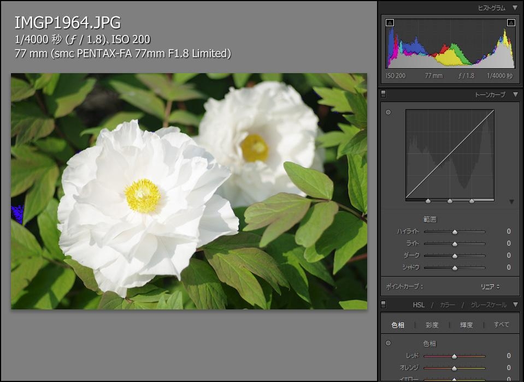Click the middle split point below tone curve
This screenshot has height=382, width=524.
pos(450,201)
